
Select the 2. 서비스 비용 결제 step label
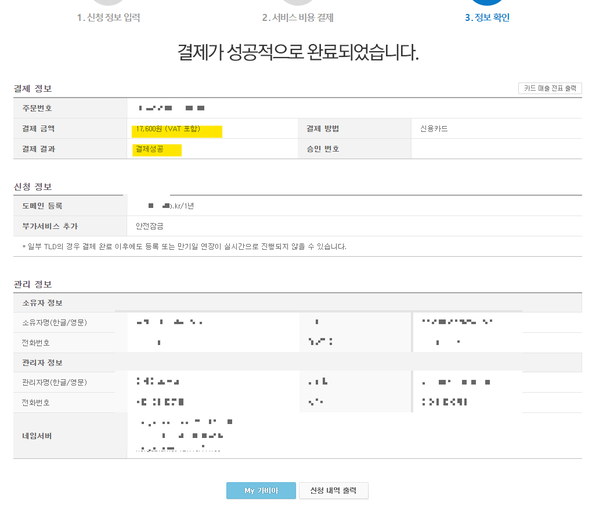point(297,17)
